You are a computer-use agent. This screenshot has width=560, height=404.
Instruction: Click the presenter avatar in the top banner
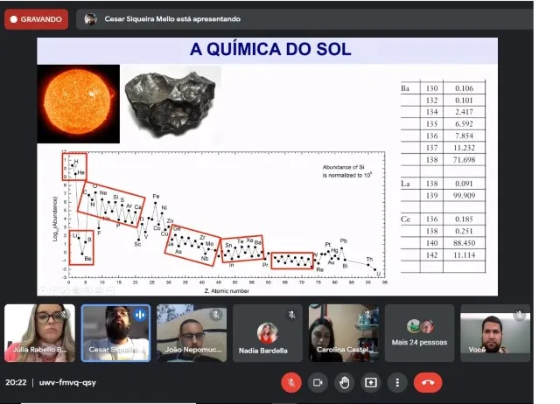tap(90, 18)
